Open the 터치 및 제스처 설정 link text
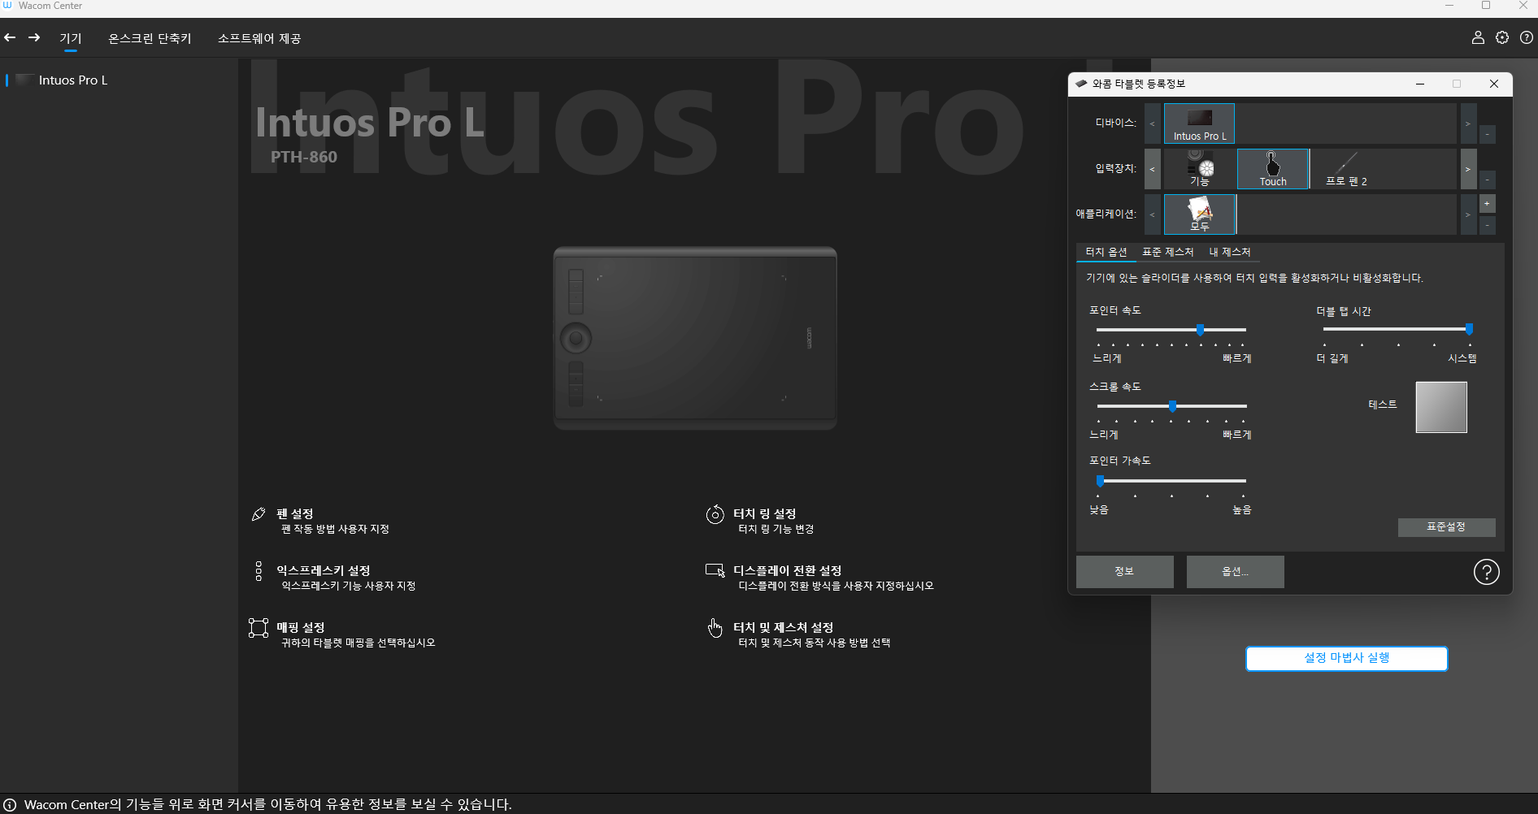1538x814 pixels. point(784,627)
